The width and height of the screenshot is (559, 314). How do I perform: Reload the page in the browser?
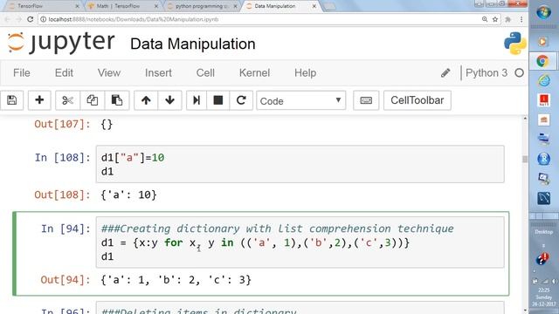pos(31,19)
